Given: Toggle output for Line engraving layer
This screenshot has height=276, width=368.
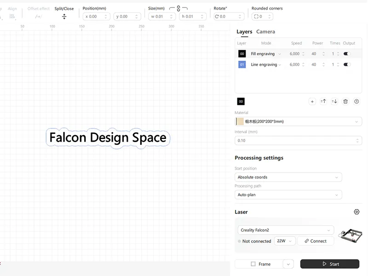Looking at the screenshot, I should (347, 65).
